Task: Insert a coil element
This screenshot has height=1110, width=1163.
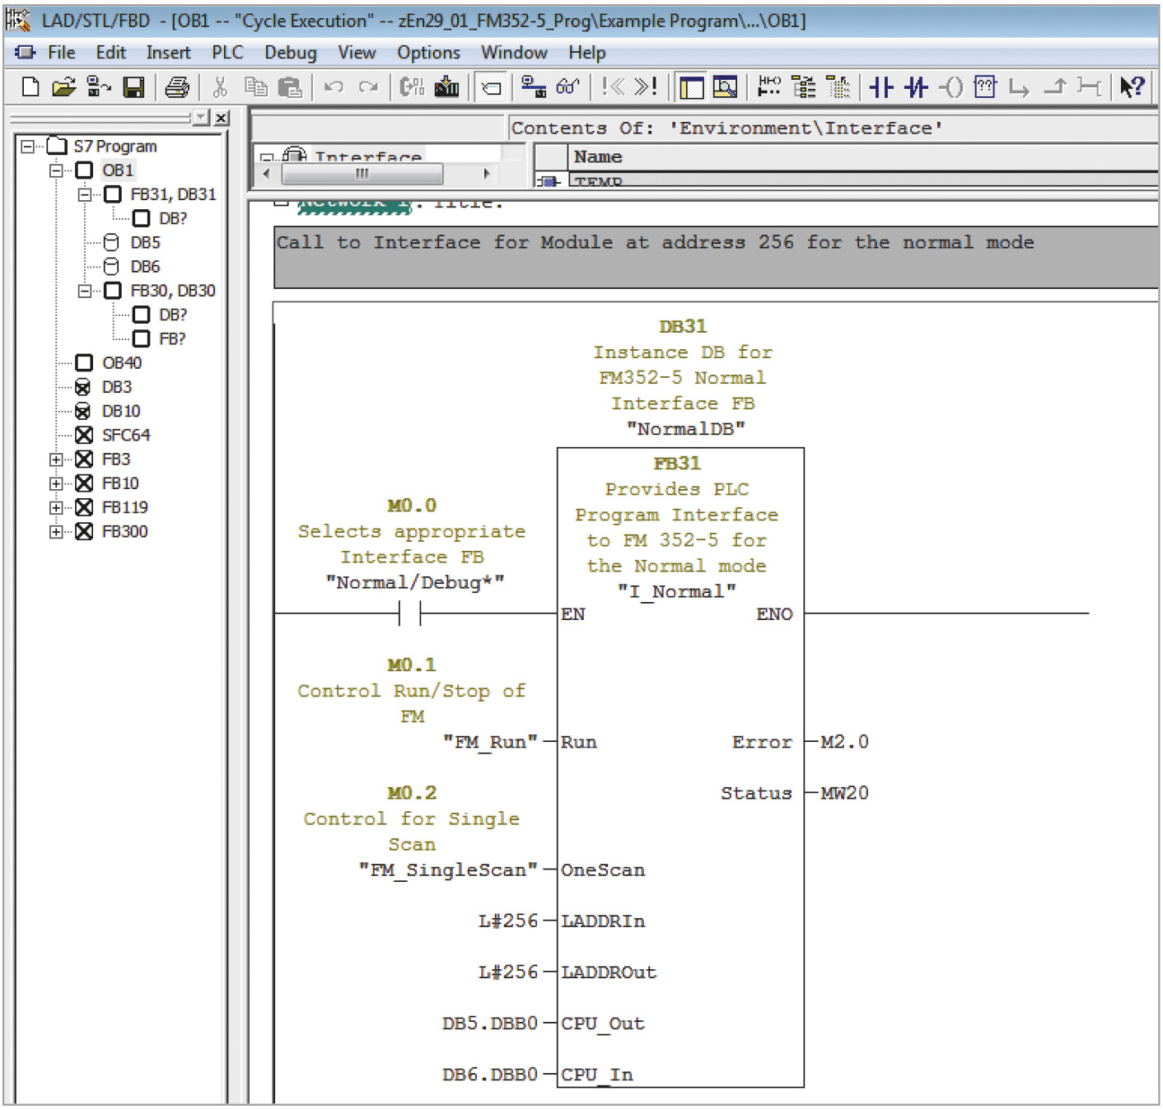Action: click(x=951, y=86)
